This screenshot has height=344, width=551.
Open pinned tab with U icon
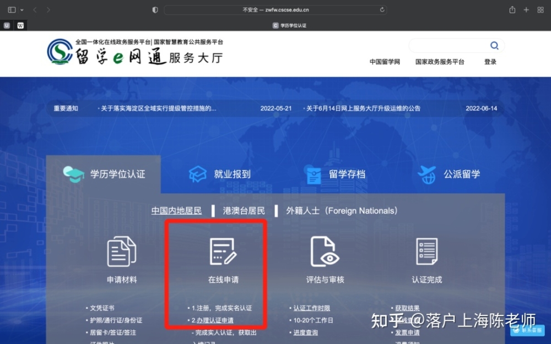(x=7, y=25)
